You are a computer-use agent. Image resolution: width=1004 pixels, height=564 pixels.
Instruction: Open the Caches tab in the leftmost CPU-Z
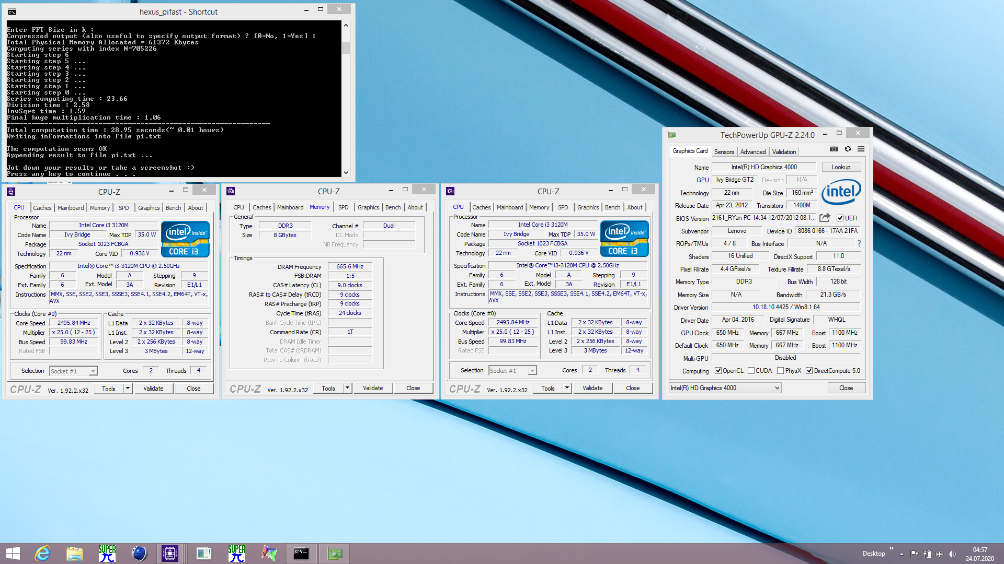(x=42, y=208)
